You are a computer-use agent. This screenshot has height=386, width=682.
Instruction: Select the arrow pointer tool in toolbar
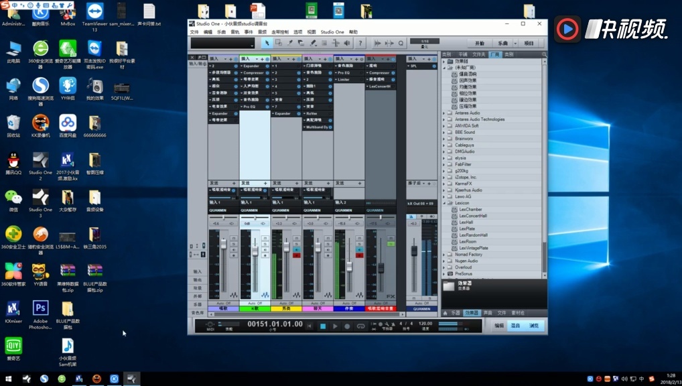tap(267, 43)
